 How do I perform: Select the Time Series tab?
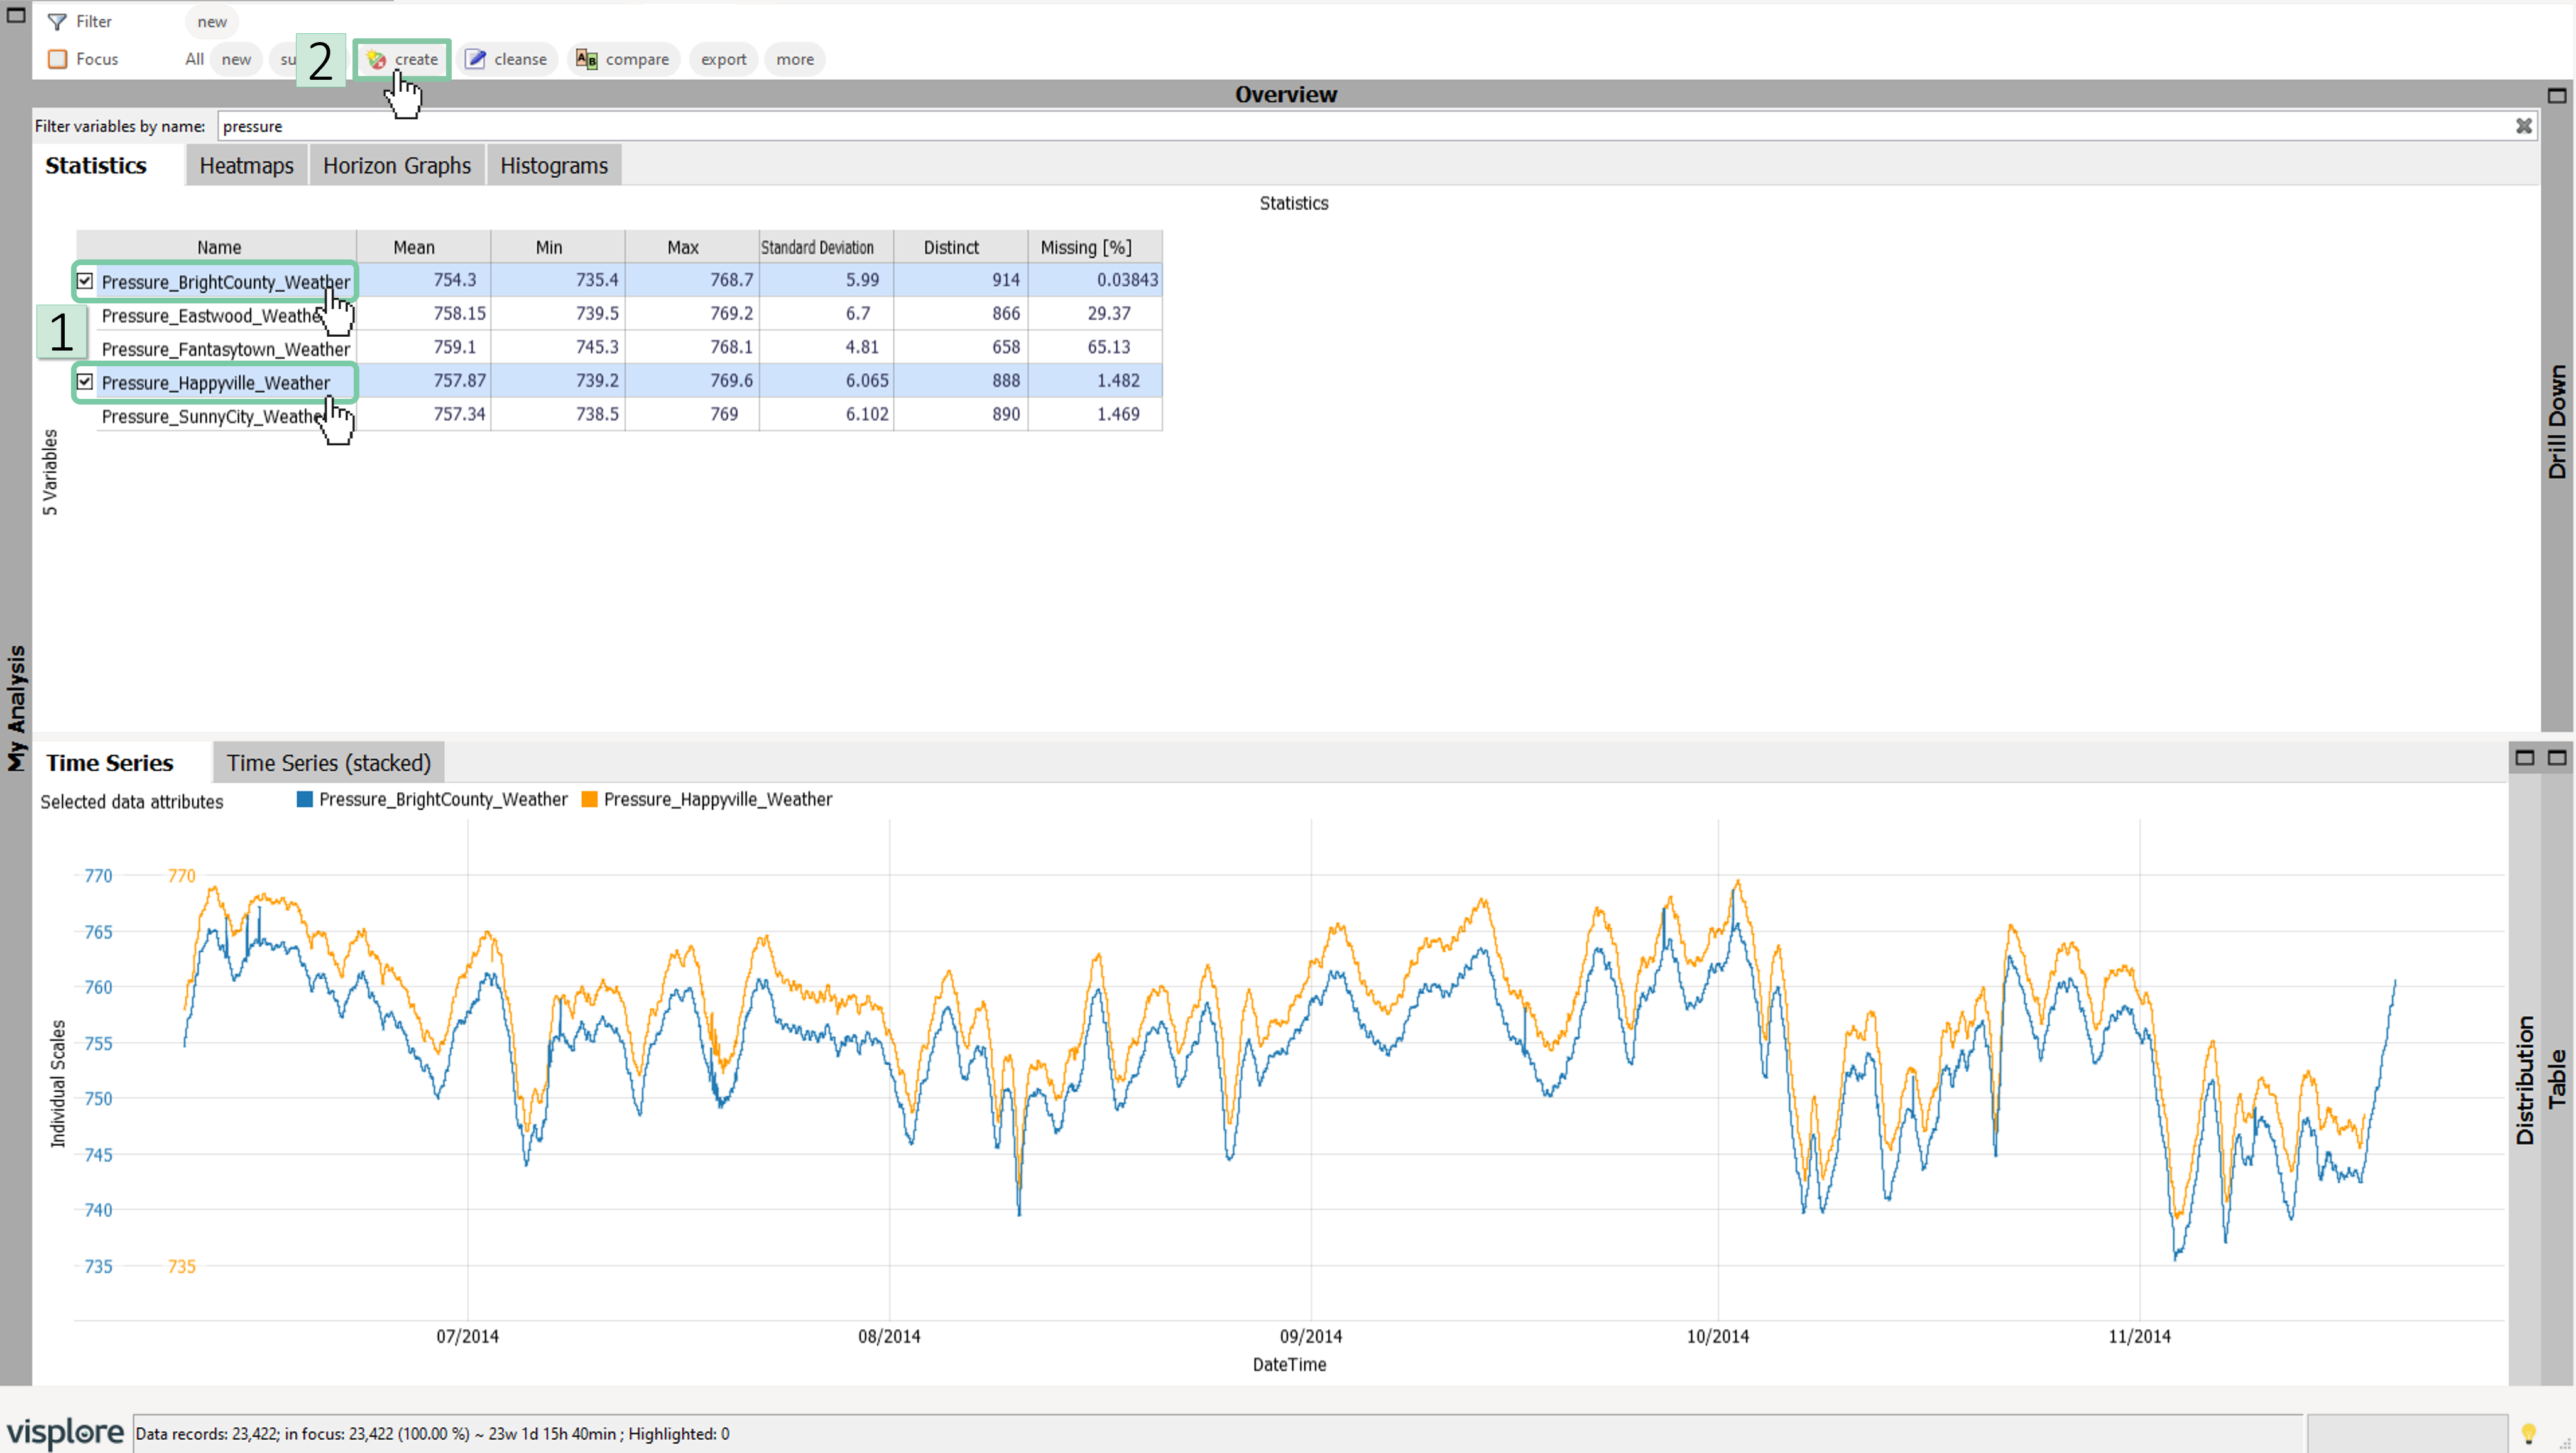coord(110,763)
